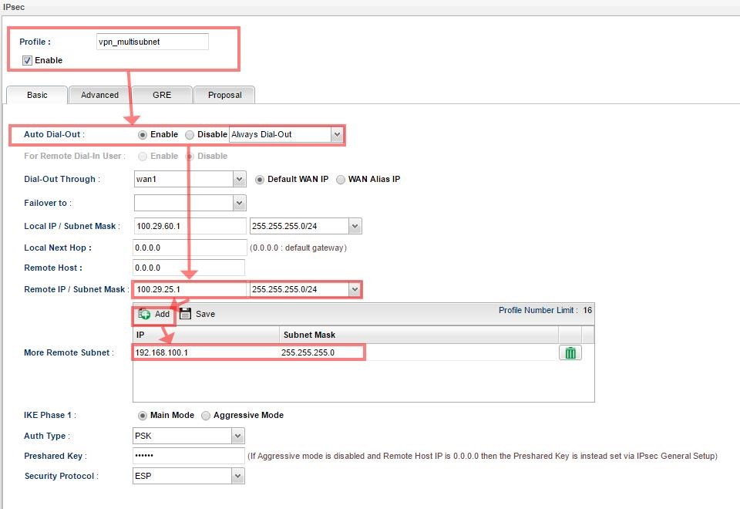Click the Remote Host input field

pos(189,268)
